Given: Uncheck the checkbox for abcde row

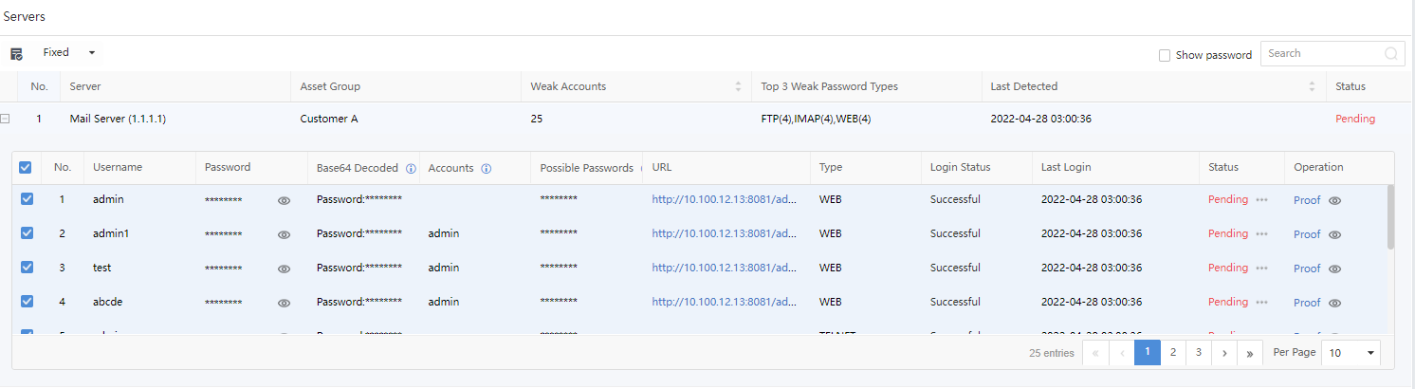Looking at the screenshot, I should pyautogui.click(x=27, y=302).
